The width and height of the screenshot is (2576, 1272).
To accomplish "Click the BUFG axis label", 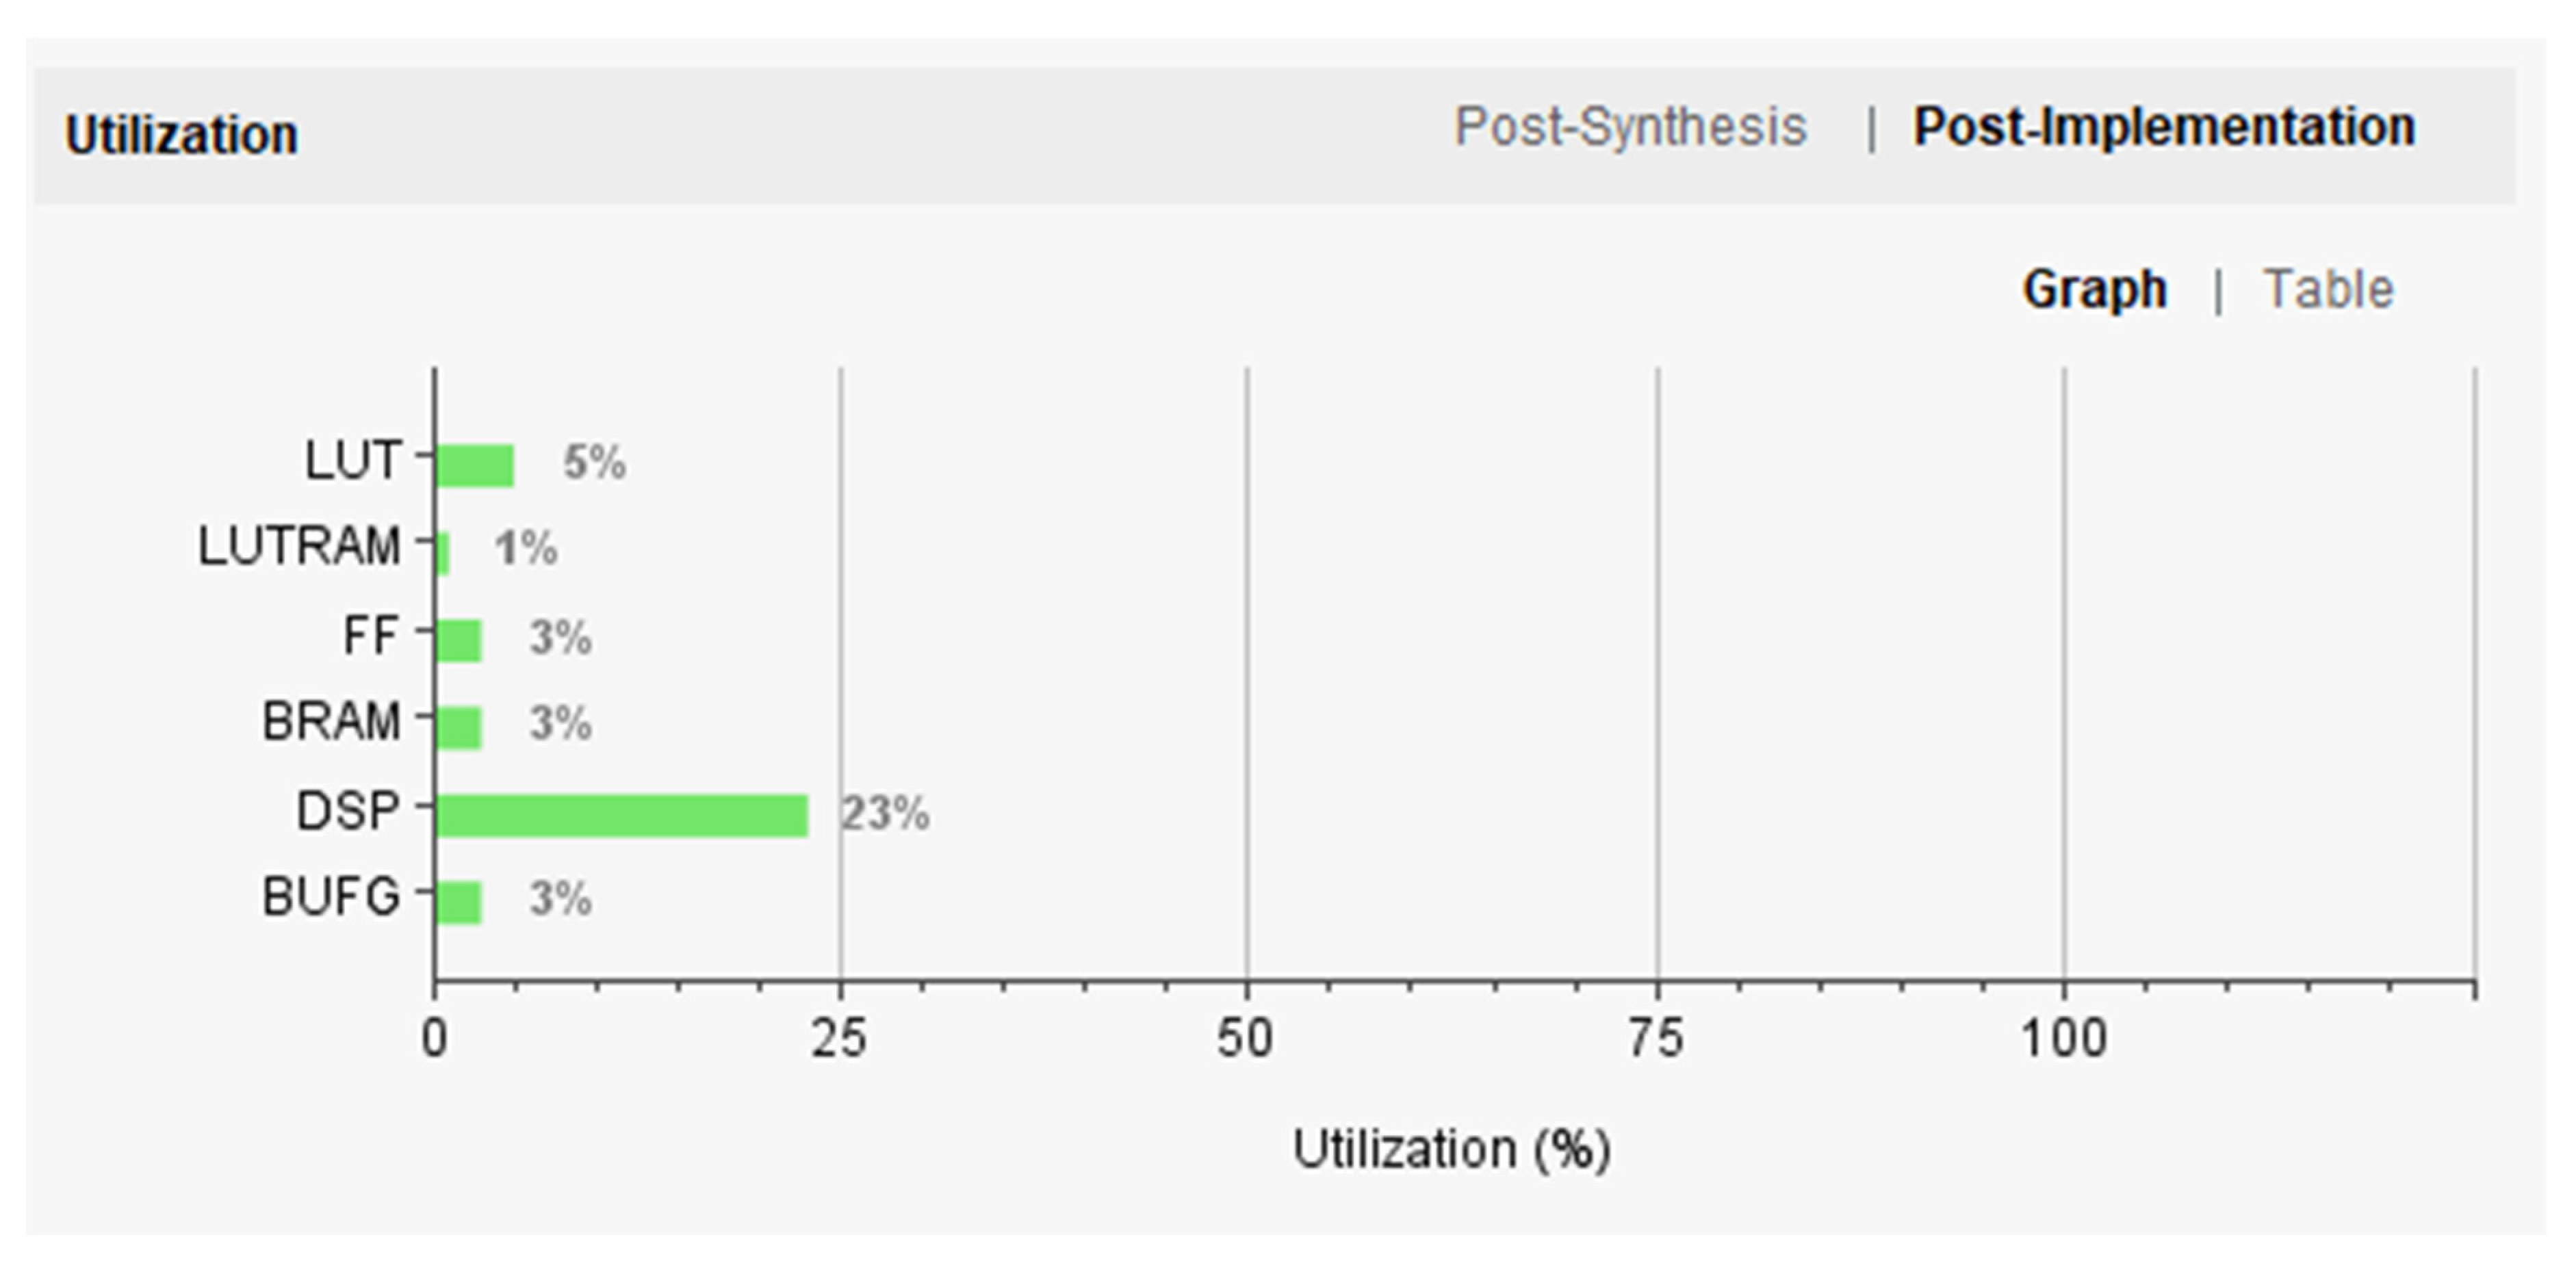I will 331,897.
